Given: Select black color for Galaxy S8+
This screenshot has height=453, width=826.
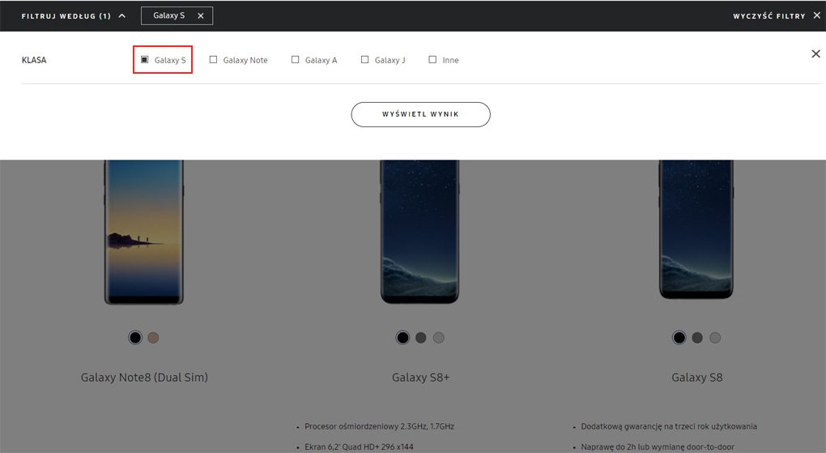Looking at the screenshot, I should (x=402, y=337).
